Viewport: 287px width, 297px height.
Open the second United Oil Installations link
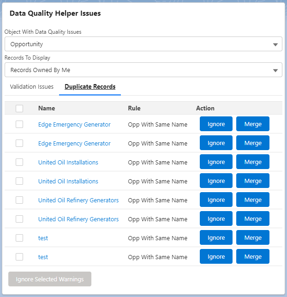(68, 181)
